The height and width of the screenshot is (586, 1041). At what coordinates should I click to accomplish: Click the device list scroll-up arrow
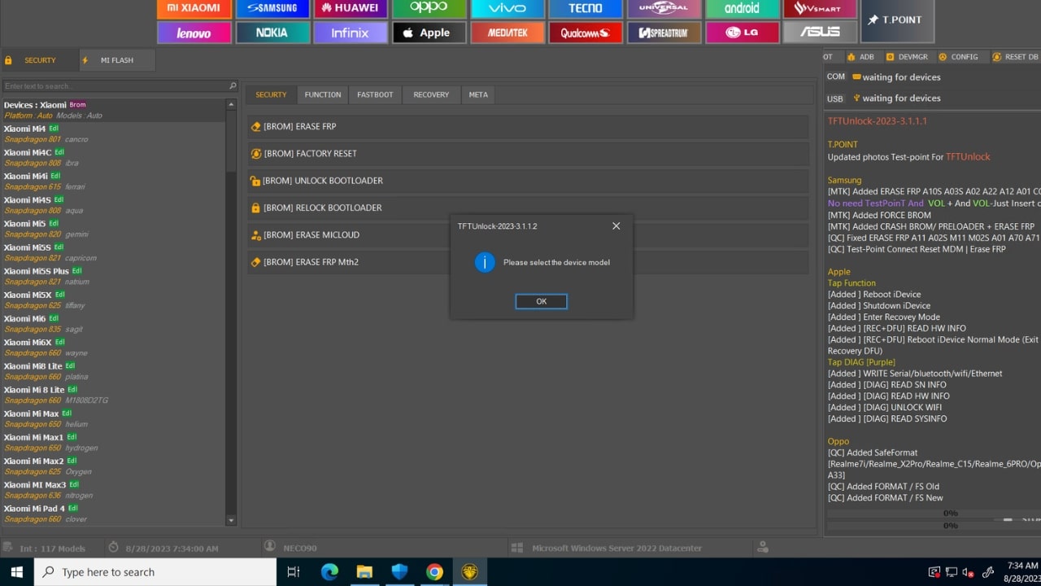click(231, 104)
